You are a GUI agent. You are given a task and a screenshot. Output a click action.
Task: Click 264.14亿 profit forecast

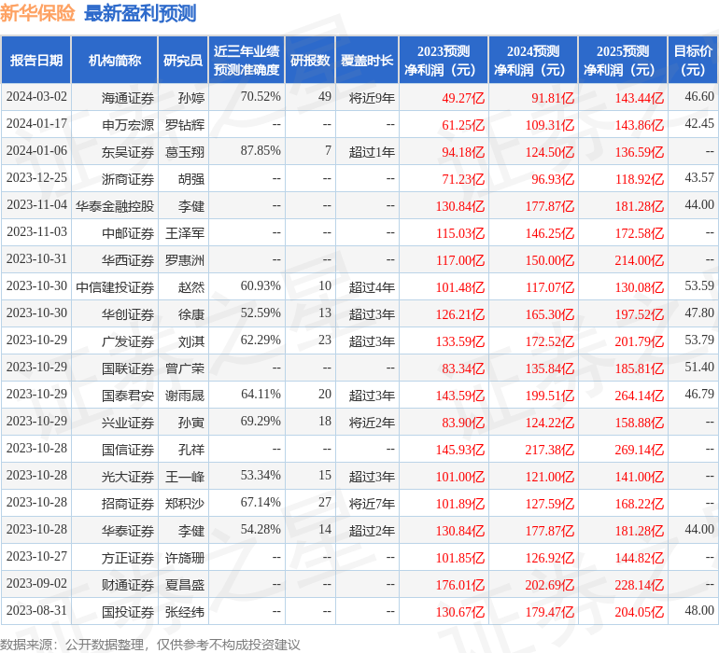coord(640,395)
